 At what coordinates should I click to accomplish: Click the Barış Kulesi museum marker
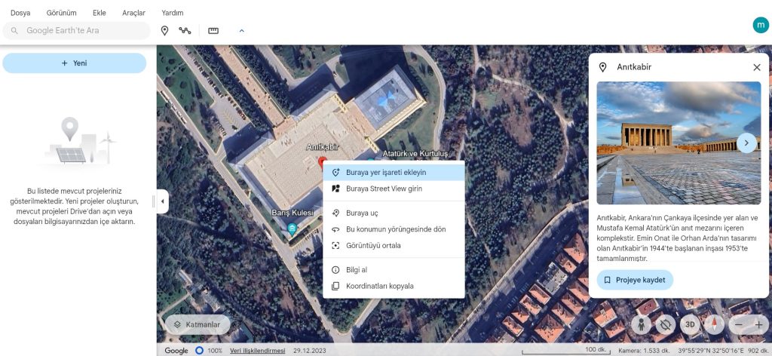tap(292, 229)
